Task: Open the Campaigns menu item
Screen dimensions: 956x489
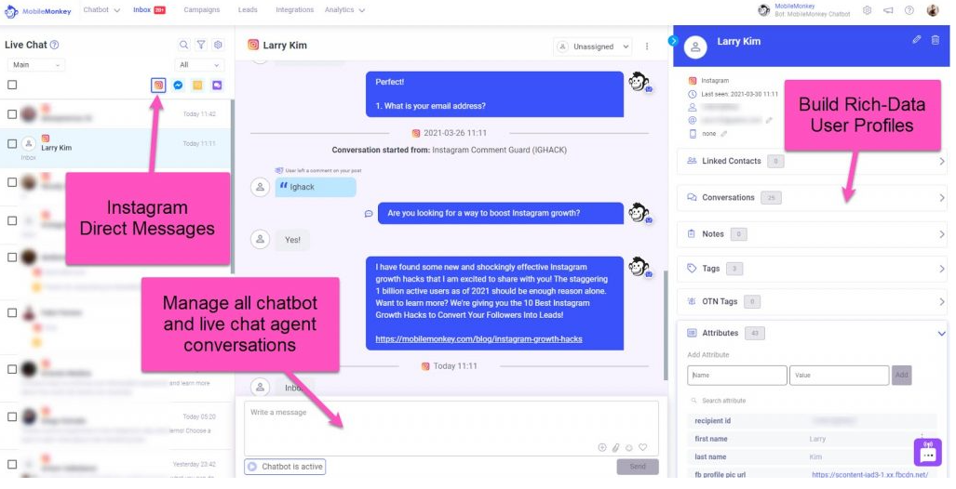Action: tap(202, 10)
